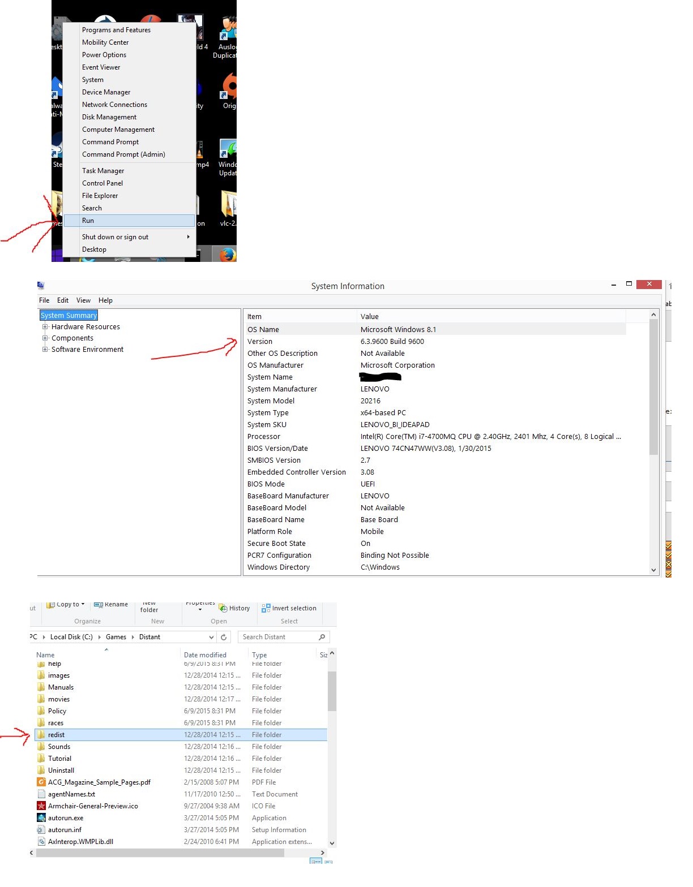
Task: Open the Windows Update desktop shortcut
Action: (228, 158)
